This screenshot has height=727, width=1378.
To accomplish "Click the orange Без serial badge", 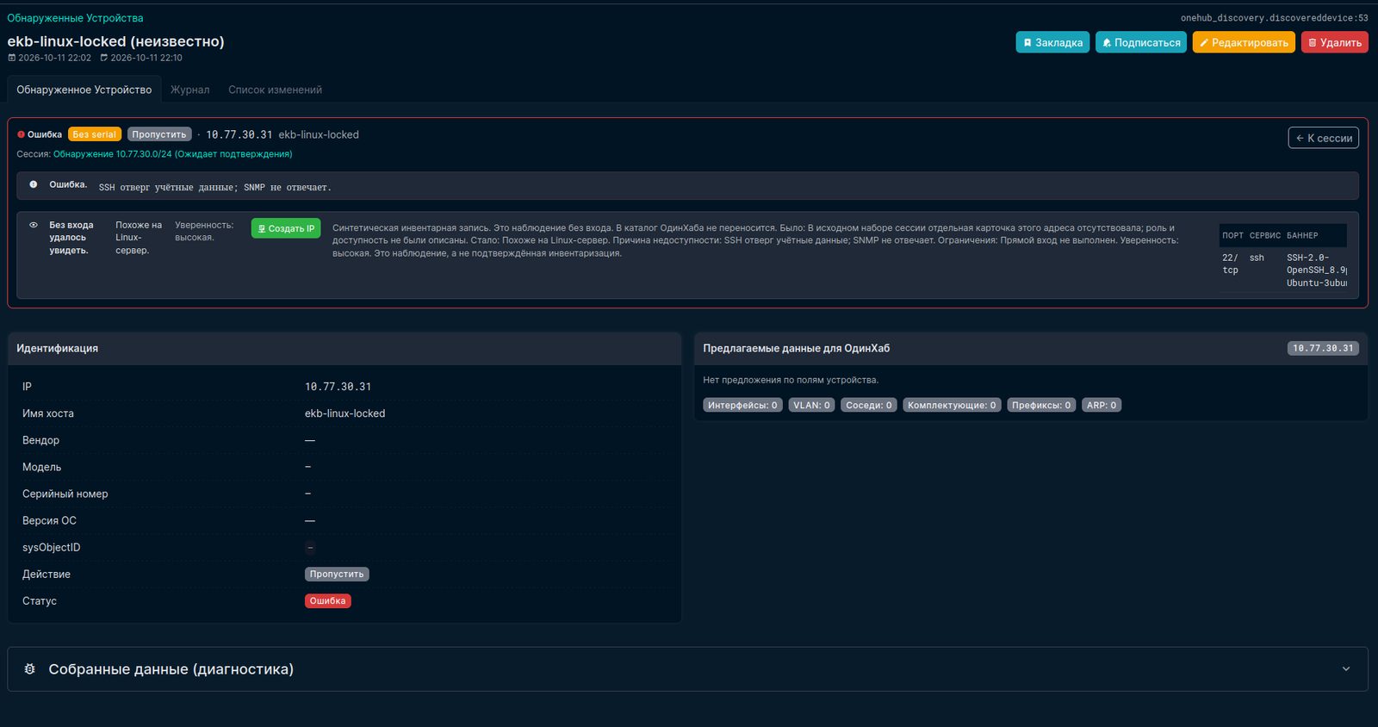I will [x=95, y=134].
